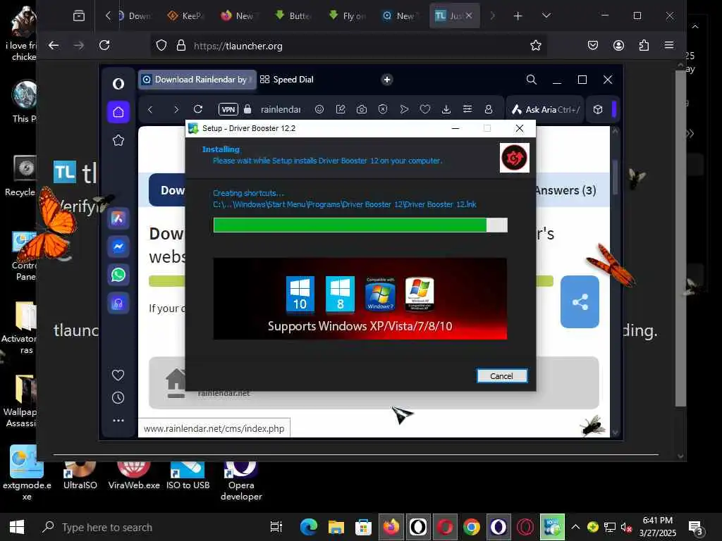Click the blue share button on the Rainlendar page
The height and width of the screenshot is (541, 722).
coord(580,301)
